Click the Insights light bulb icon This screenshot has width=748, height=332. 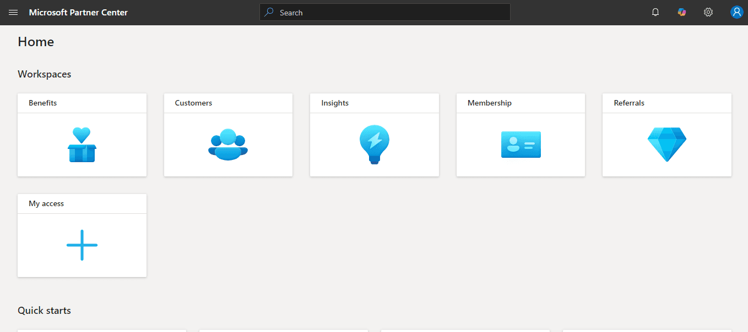tap(375, 145)
